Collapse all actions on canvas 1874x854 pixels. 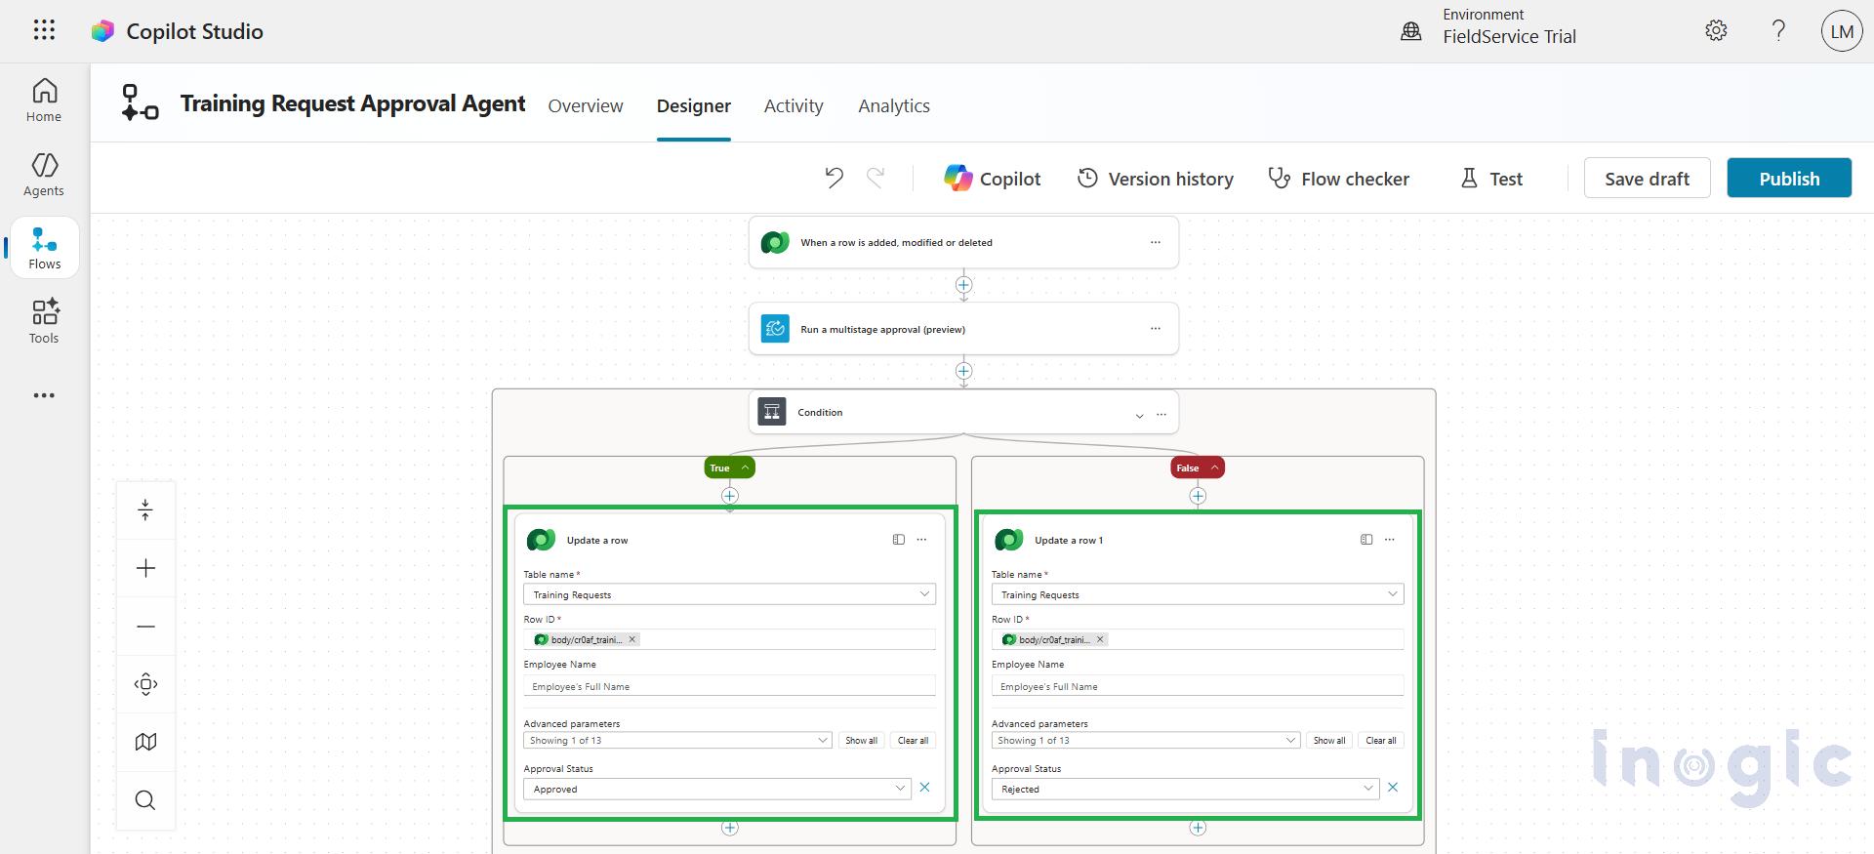click(145, 509)
